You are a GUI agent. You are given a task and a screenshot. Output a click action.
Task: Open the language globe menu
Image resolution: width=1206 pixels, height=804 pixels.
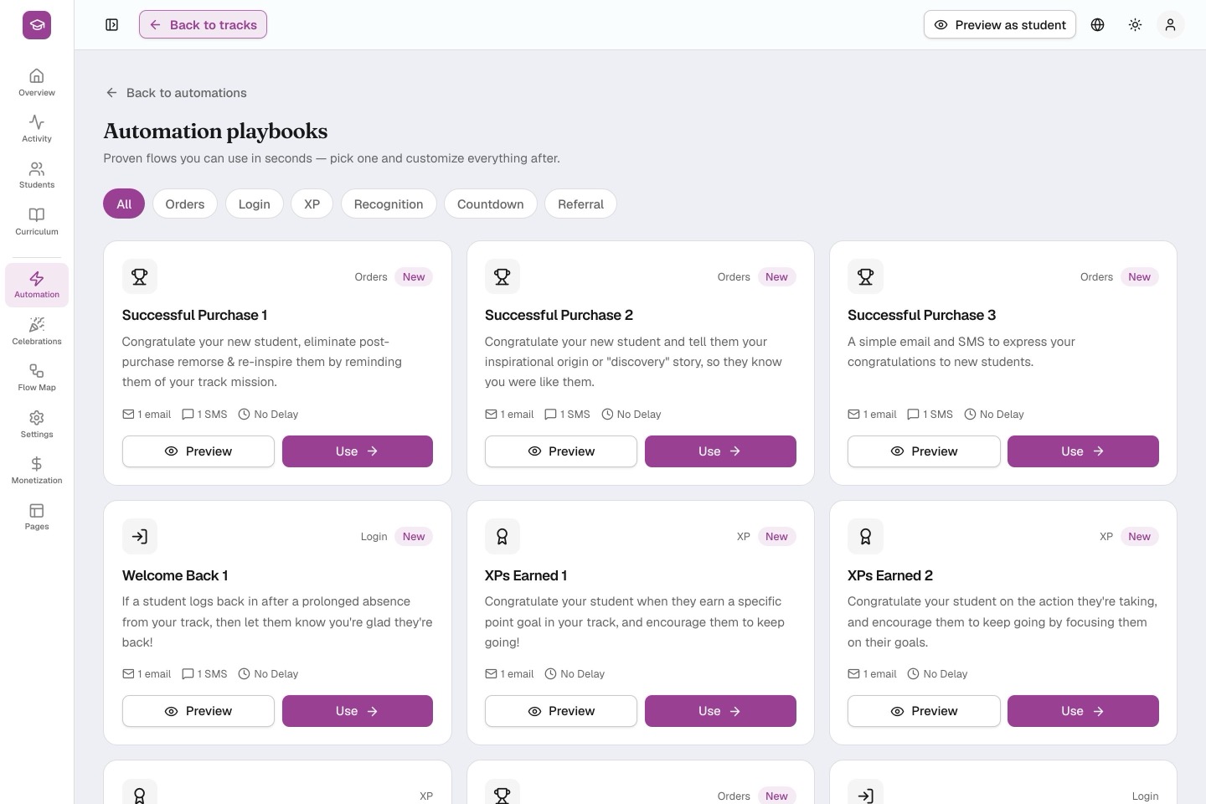point(1097,25)
